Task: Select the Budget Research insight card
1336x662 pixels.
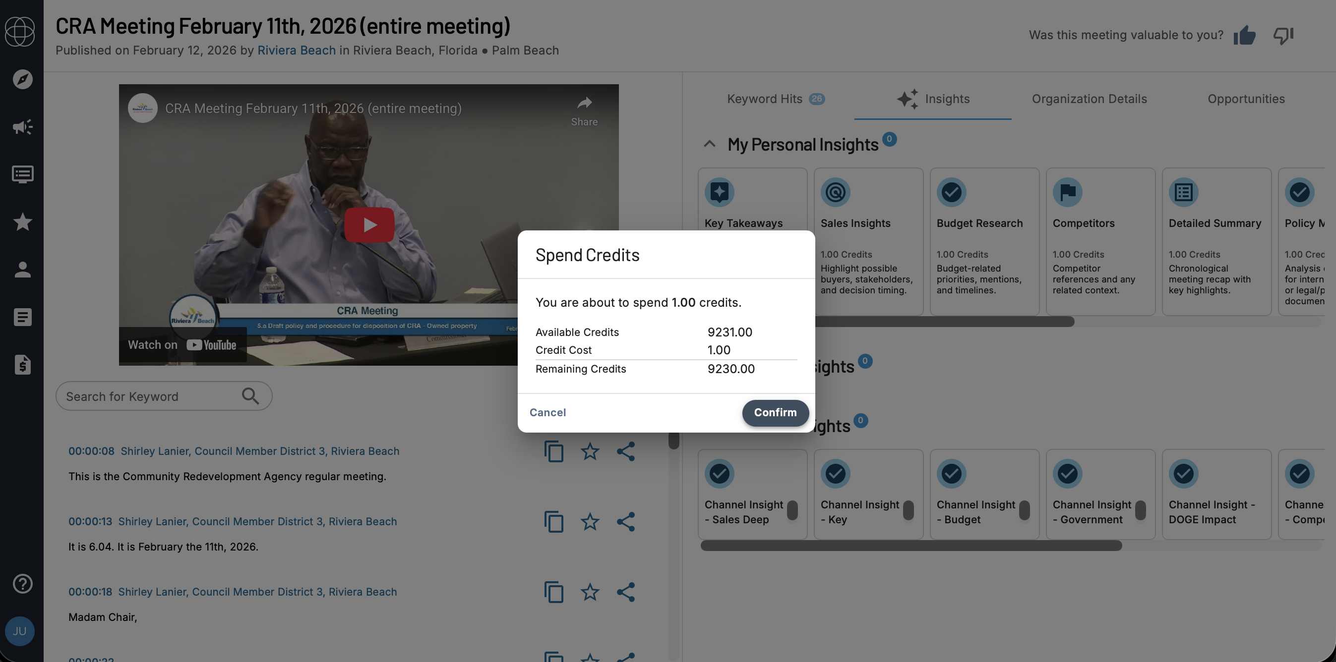Action: [x=984, y=241]
